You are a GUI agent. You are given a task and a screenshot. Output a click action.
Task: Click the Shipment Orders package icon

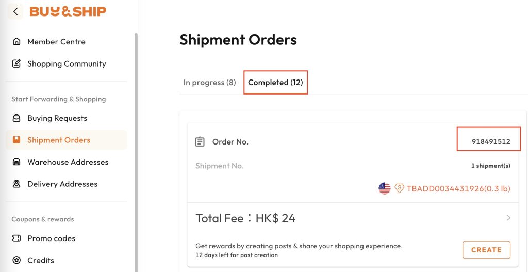click(16, 140)
